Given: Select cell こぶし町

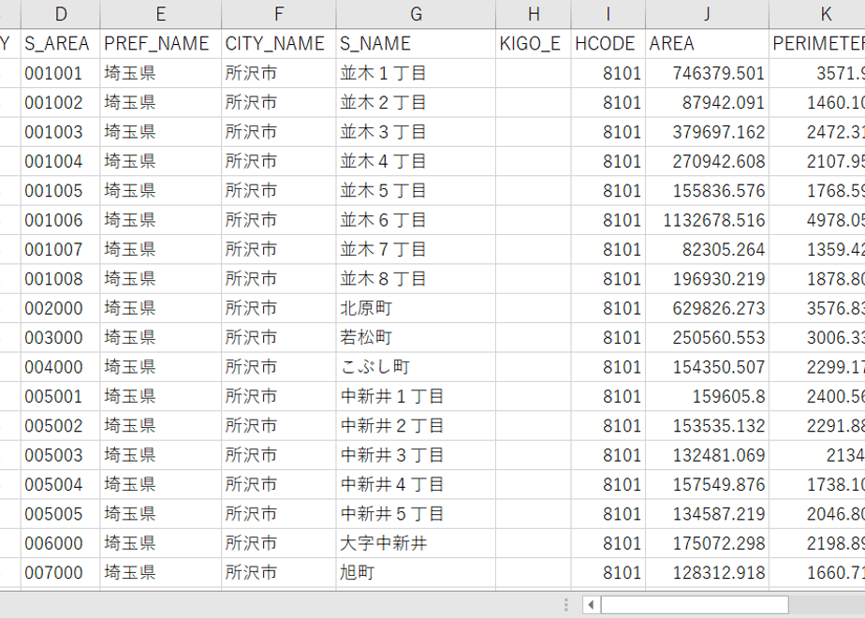Looking at the screenshot, I should [416, 367].
